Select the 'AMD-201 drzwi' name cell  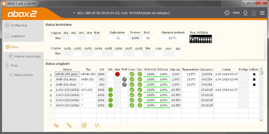click(67, 79)
